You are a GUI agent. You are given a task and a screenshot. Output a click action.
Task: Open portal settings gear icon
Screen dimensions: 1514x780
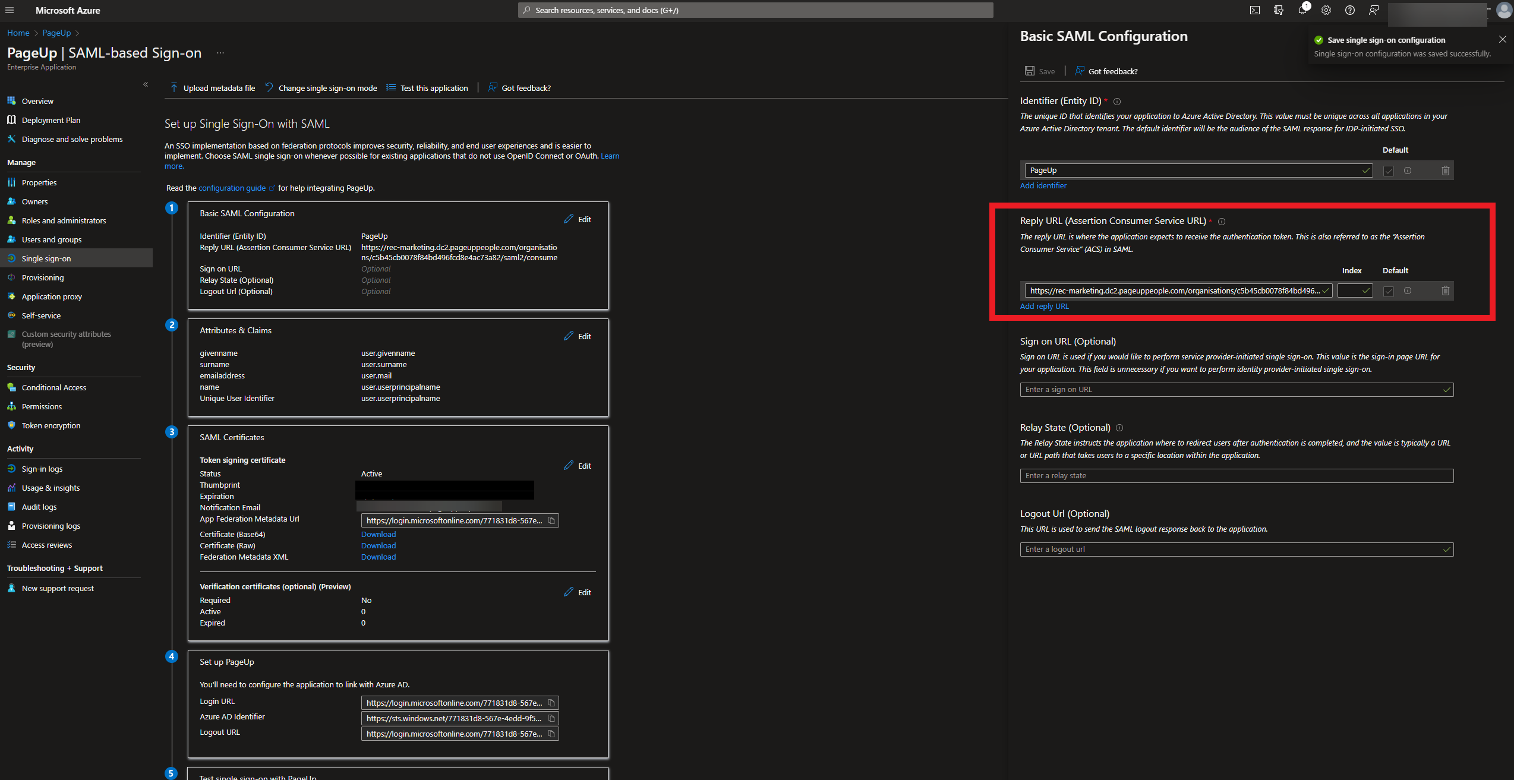tap(1326, 10)
